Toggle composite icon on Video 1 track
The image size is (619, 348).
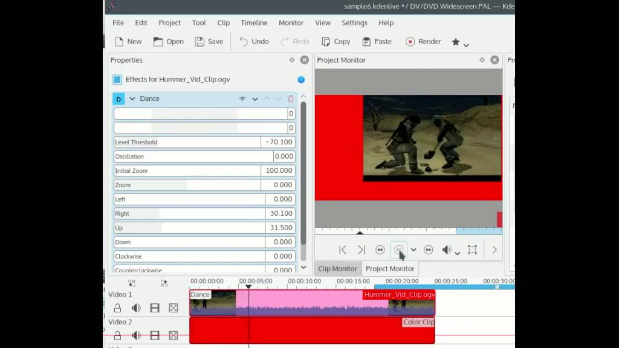pyautogui.click(x=173, y=308)
